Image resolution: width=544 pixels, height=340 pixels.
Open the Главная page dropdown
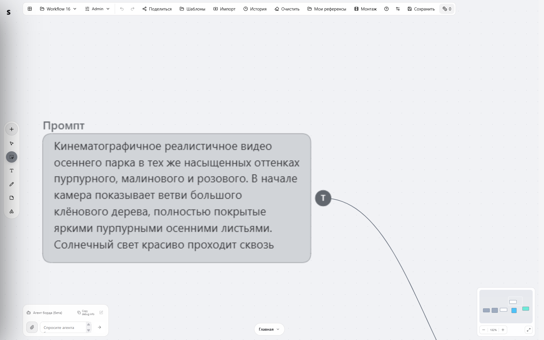click(x=269, y=329)
